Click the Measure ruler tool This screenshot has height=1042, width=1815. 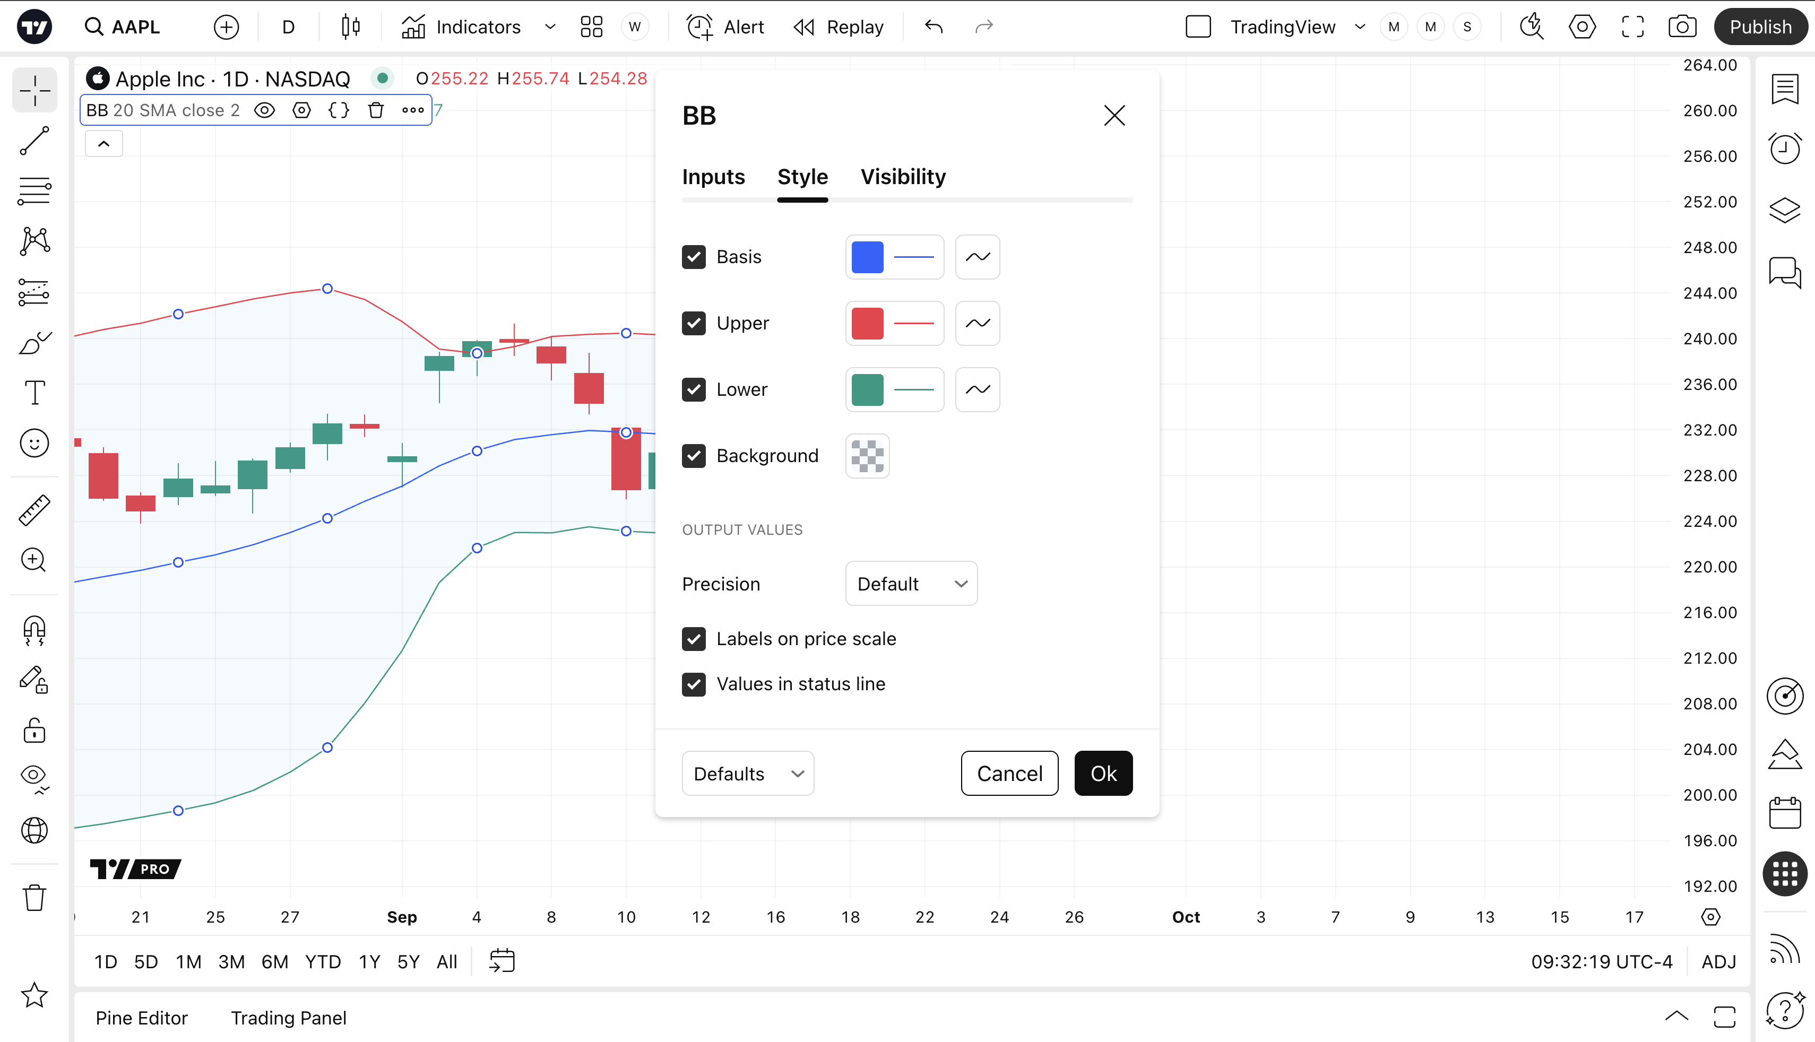point(34,510)
